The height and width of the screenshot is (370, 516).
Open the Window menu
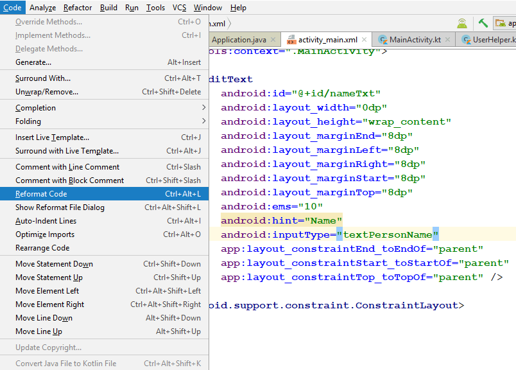(208, 8)
